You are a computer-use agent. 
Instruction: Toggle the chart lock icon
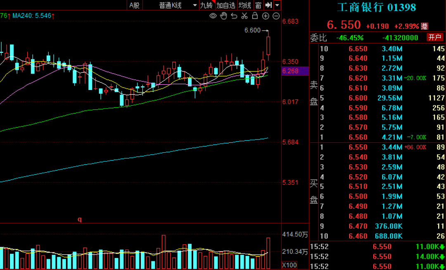[x=255, y=16]
